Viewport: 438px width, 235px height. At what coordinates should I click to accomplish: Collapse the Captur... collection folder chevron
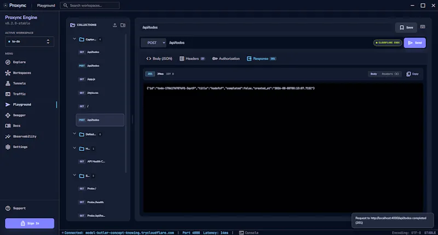74,39
